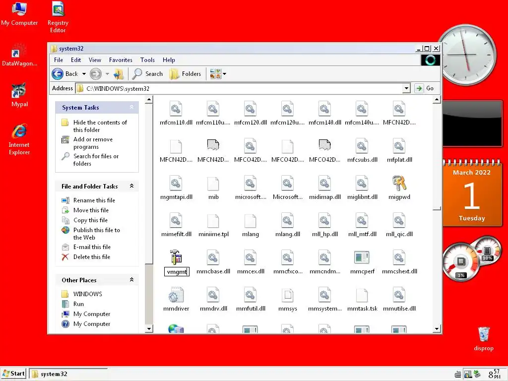Open the Edit menu
The height and width of the screenshot is (381, 508).
pyautogui.click(x=76, y=60)
